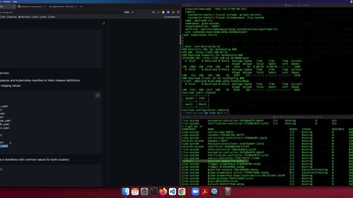The image size is (353, 198).
Task: Click 'Keycloak users created' in upper terminal
Action: (199, 92)
